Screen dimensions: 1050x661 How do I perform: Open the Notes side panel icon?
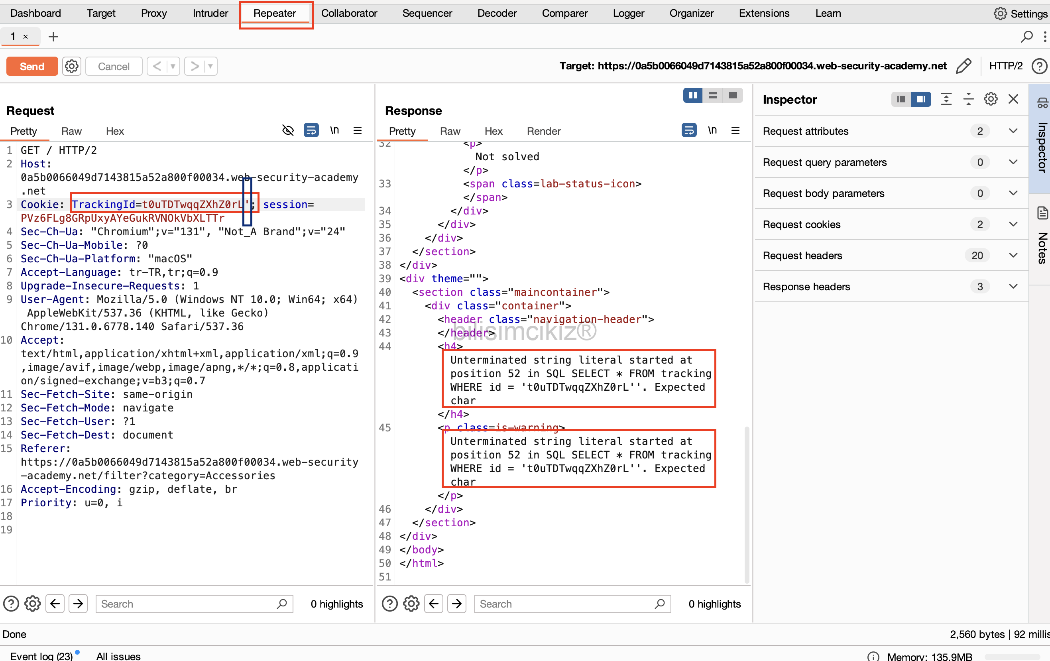coord(1042,214)
